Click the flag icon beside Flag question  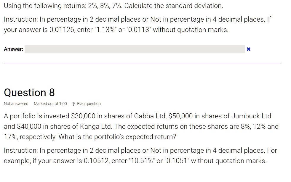point(74,104)
